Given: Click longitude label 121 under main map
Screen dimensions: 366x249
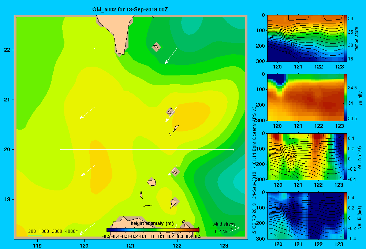Looking at the screenshot, I should tap(131, 245).
